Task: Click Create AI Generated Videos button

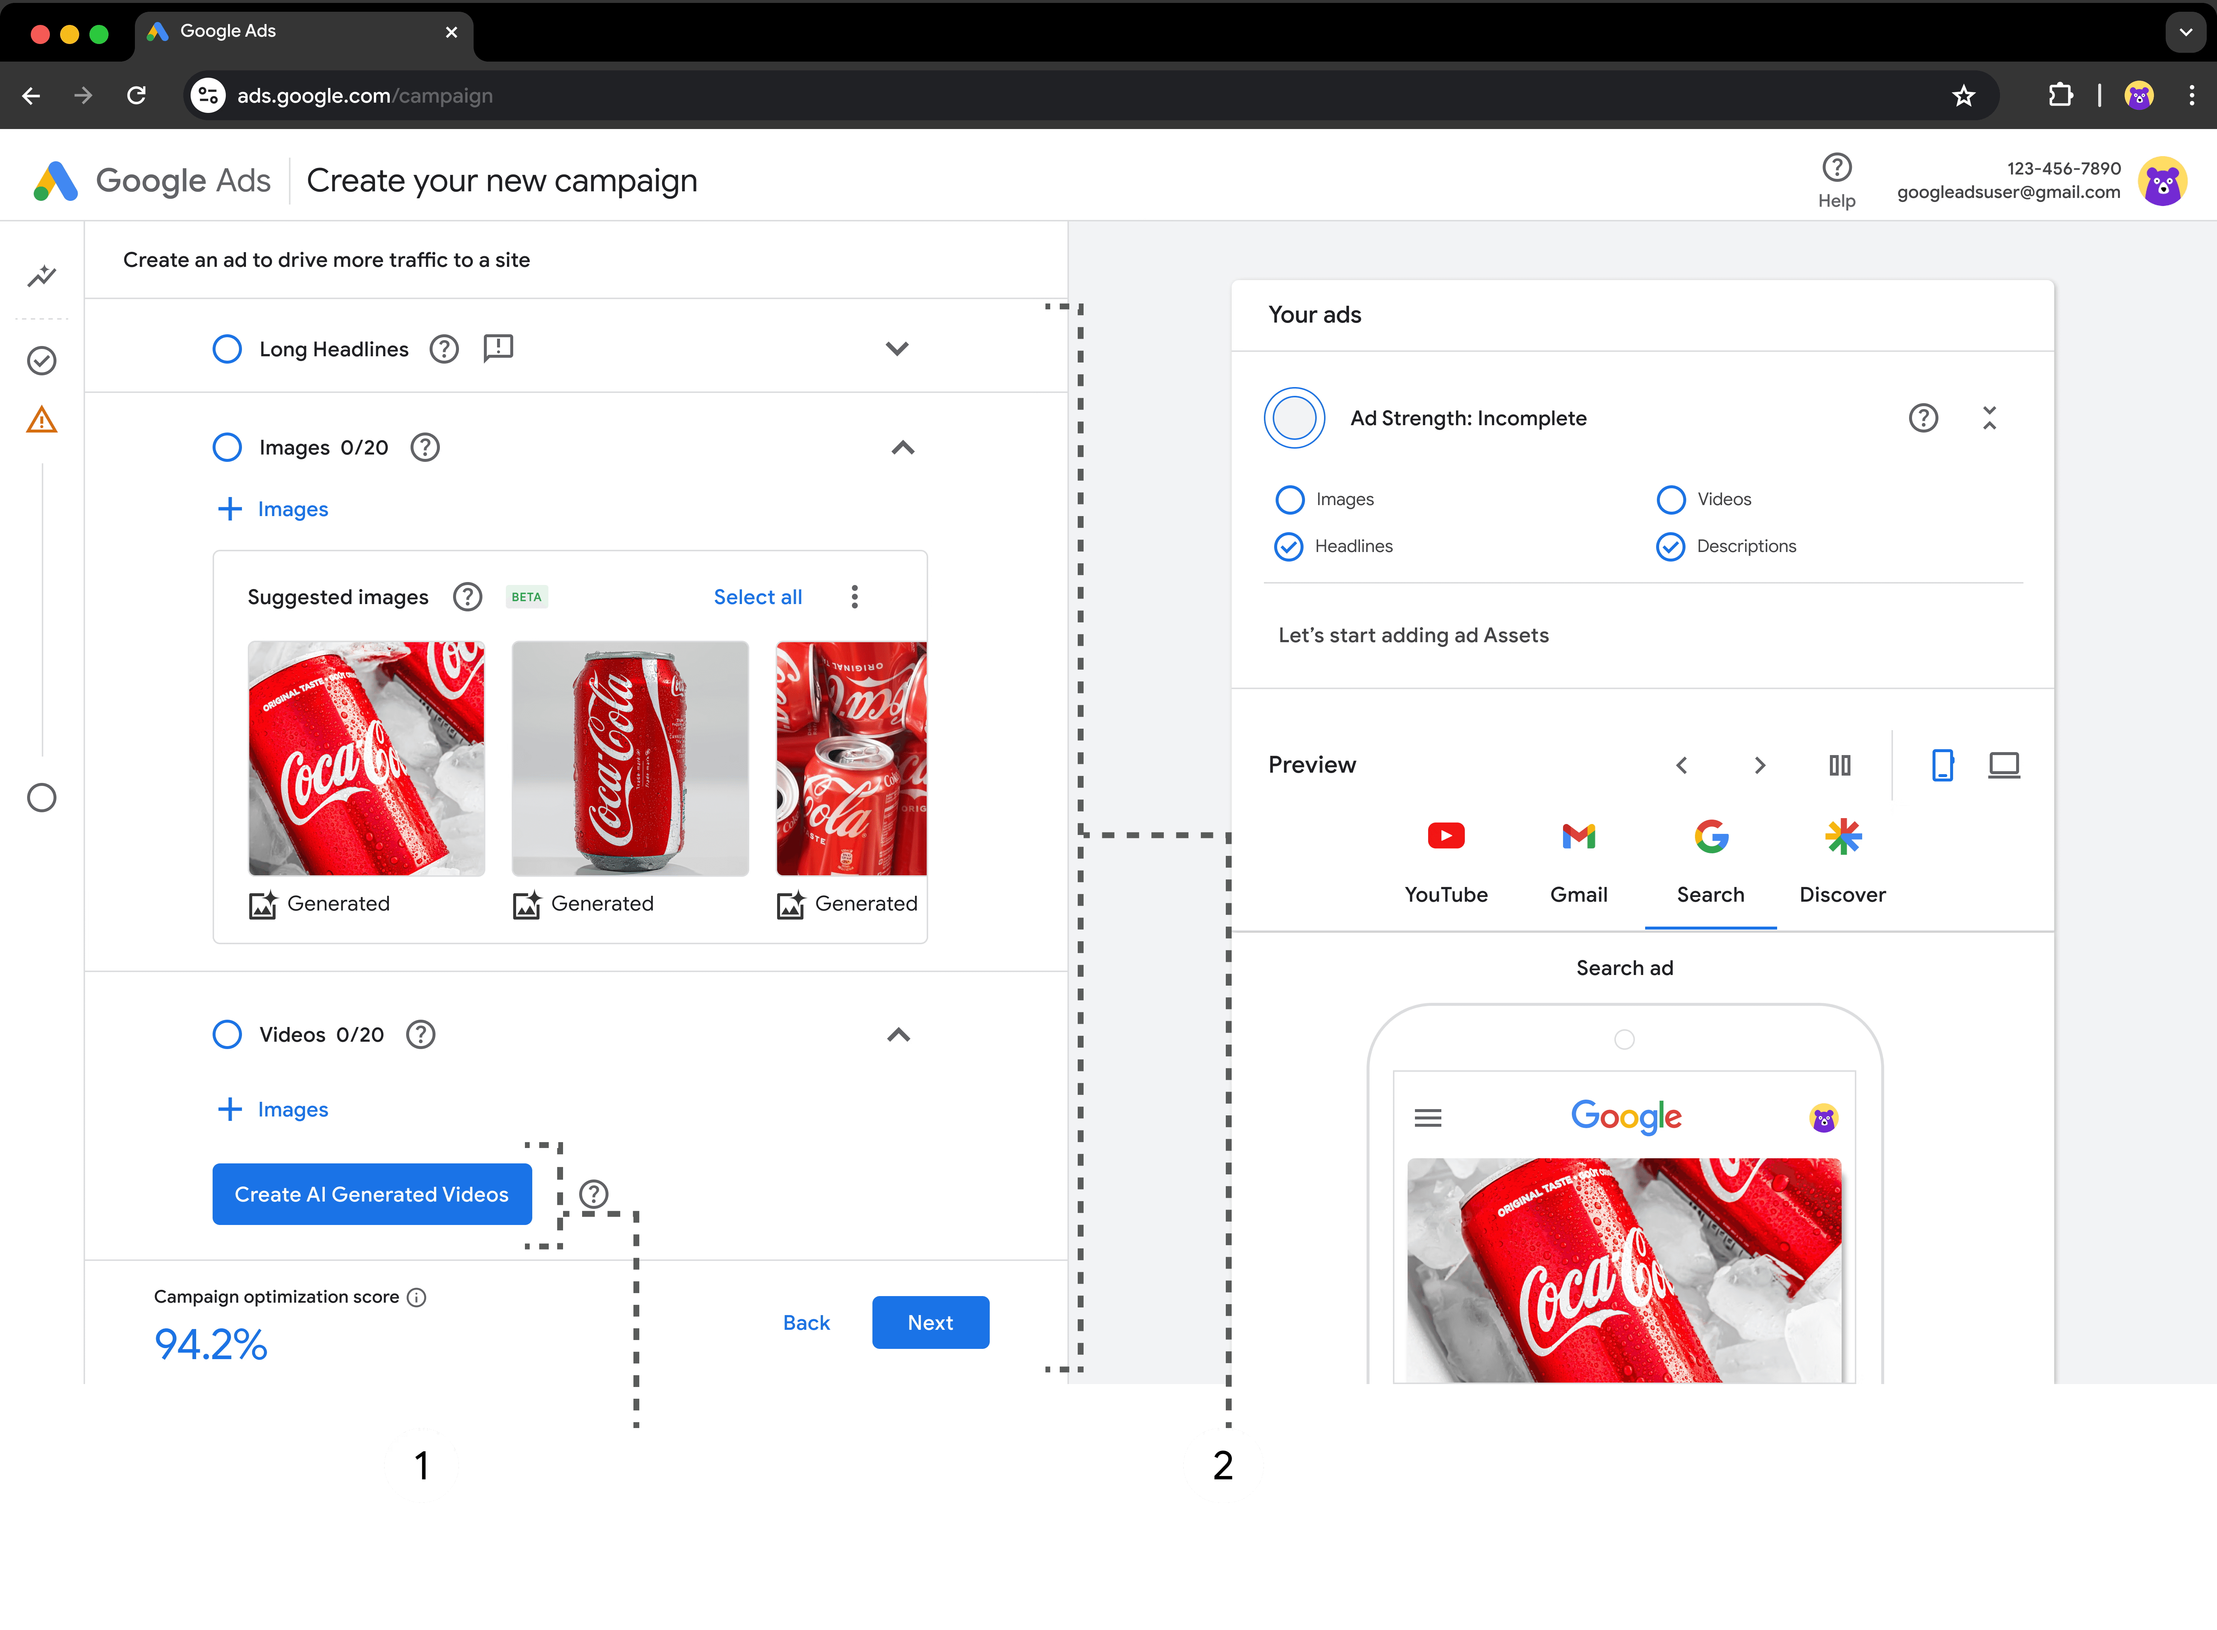Action: point(372,1194)
